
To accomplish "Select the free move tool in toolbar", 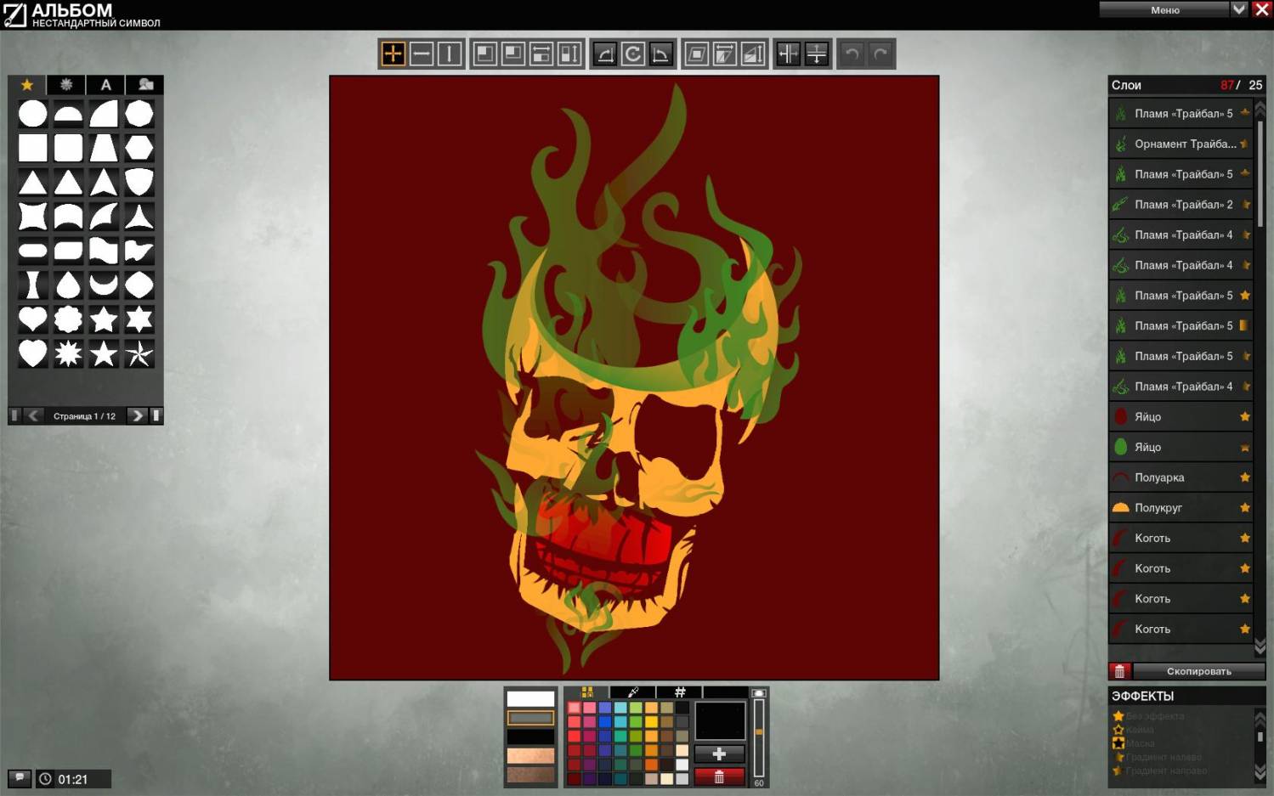I will [x=393, y=54].
